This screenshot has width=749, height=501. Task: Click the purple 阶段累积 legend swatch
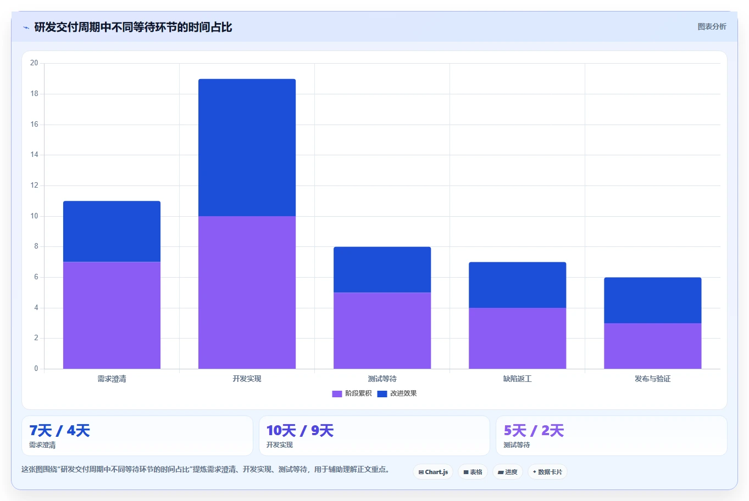coord(337,393)
